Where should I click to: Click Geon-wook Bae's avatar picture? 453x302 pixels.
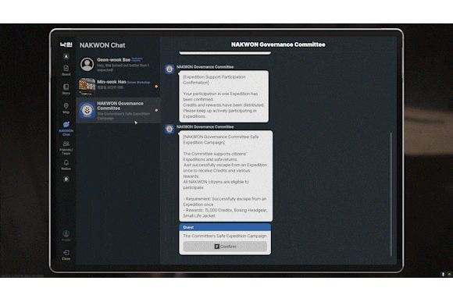click(87, 64)
